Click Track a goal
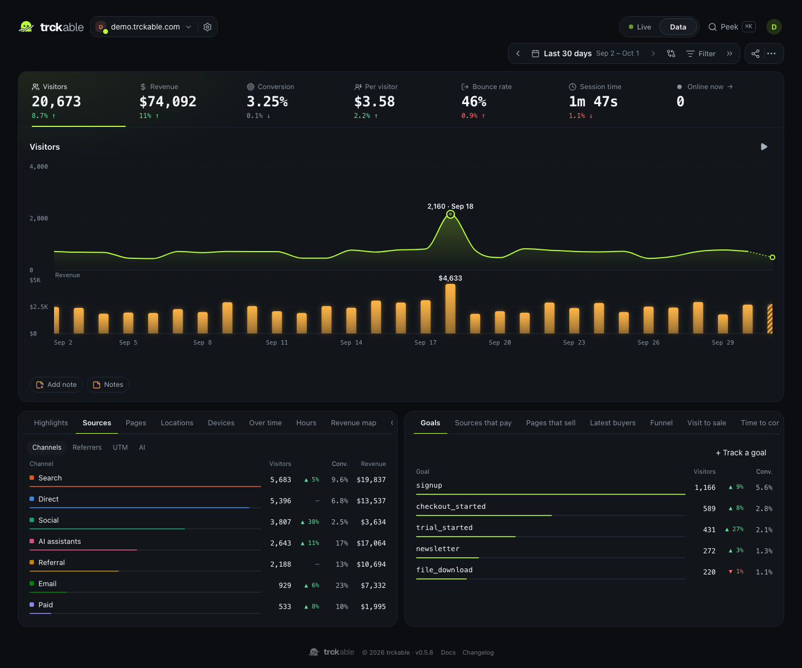The image size is (802, 668). point(741,453)
